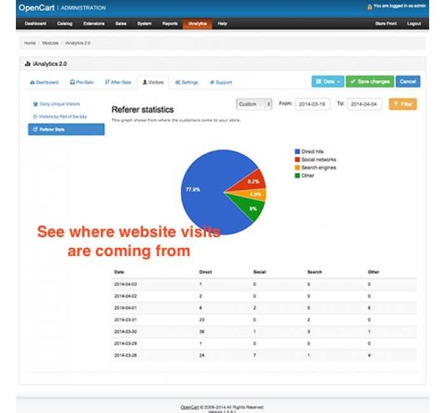The image size is (445, 413).
Task: Click the 2014-04-01 date cell
Action: [x=125, y=308]
